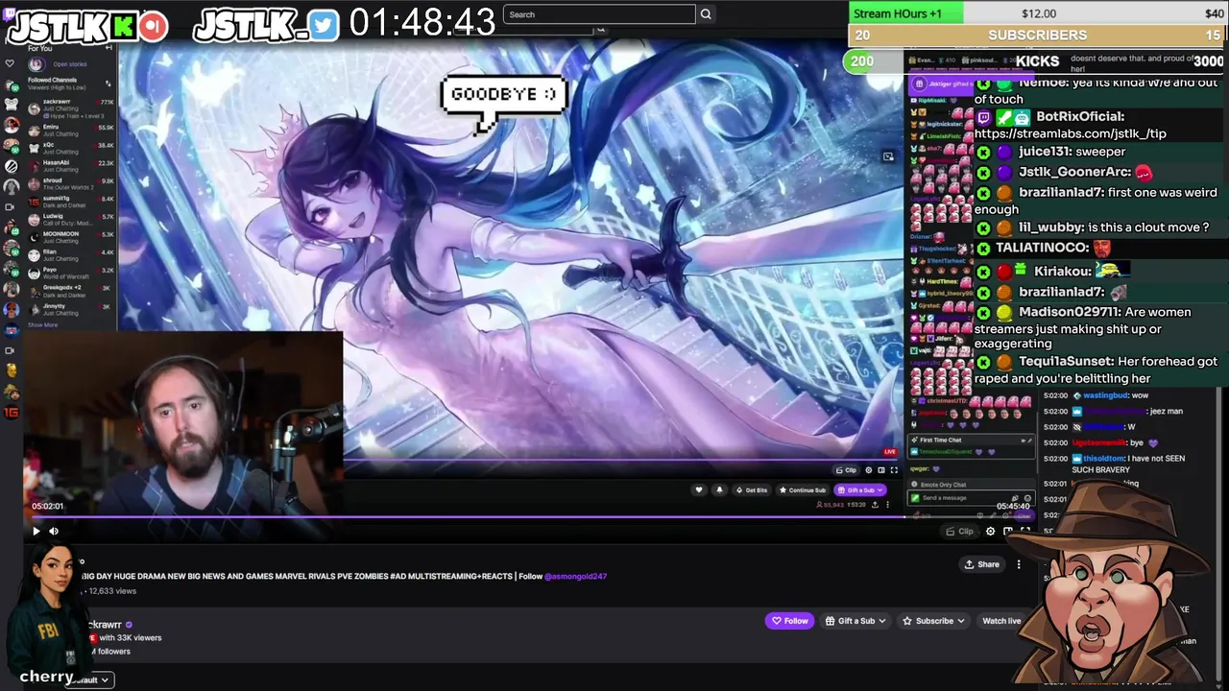Click username lil_wubby in overlay chat
The width and height of the screenshot is (1229, 691).
[x=1049, y=227]
